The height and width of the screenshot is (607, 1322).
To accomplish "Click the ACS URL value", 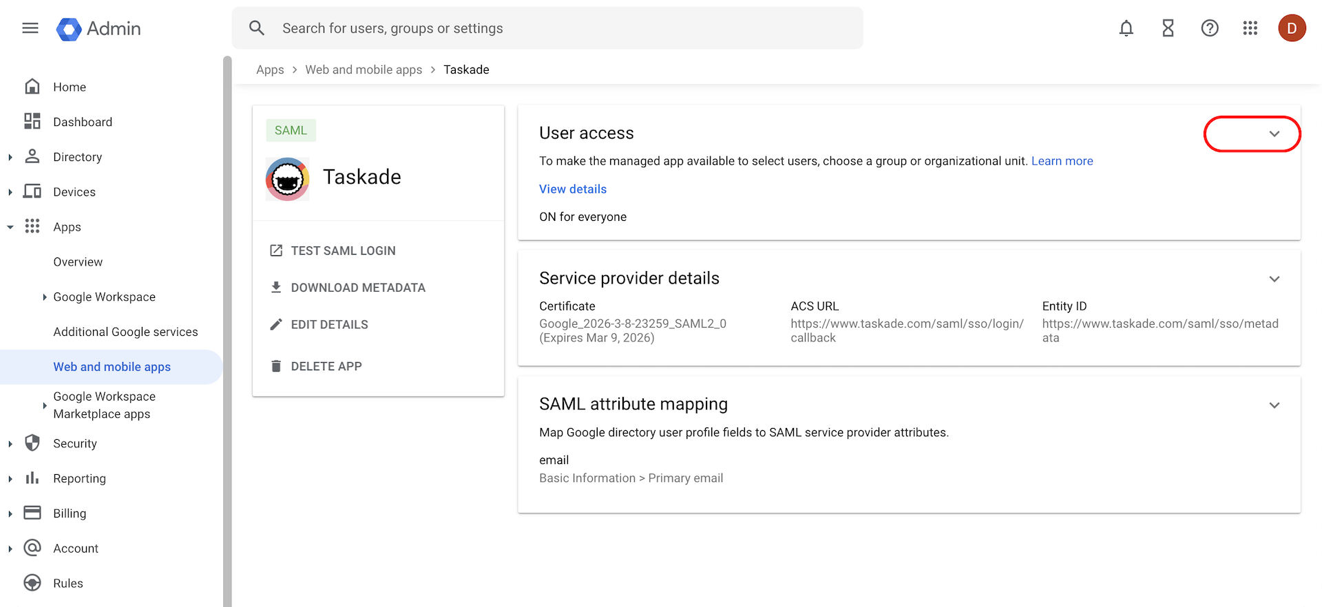I will point(907,330).
